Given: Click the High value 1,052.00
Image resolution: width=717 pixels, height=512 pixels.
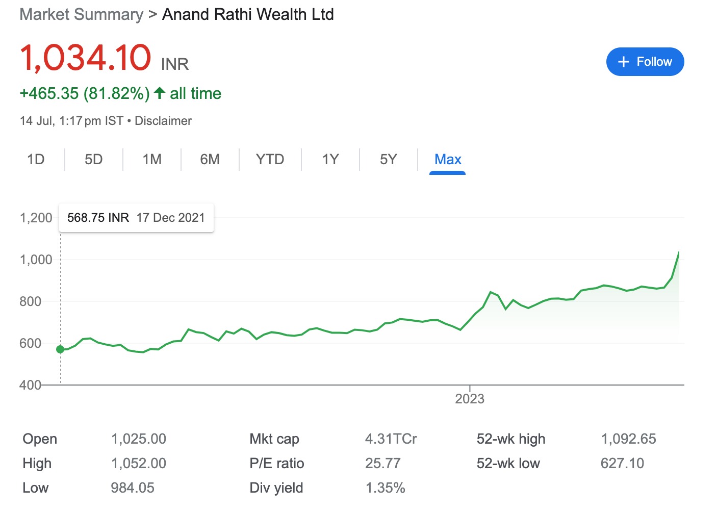Looking at the screenshot, I should (139, 464).
